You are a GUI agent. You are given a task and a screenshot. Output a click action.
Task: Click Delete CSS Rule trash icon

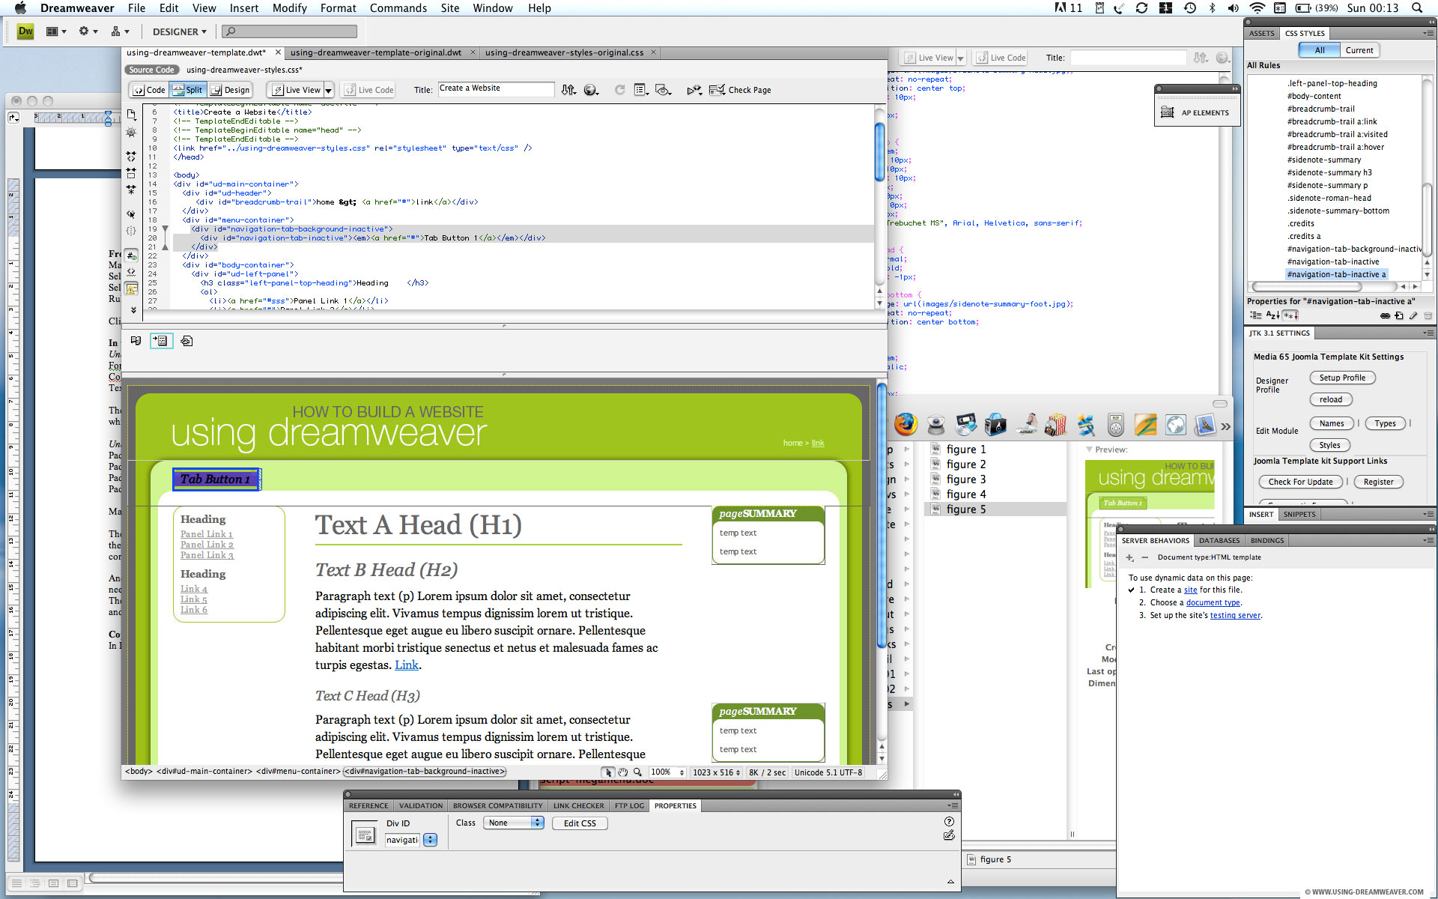[x=1428, y=316]
